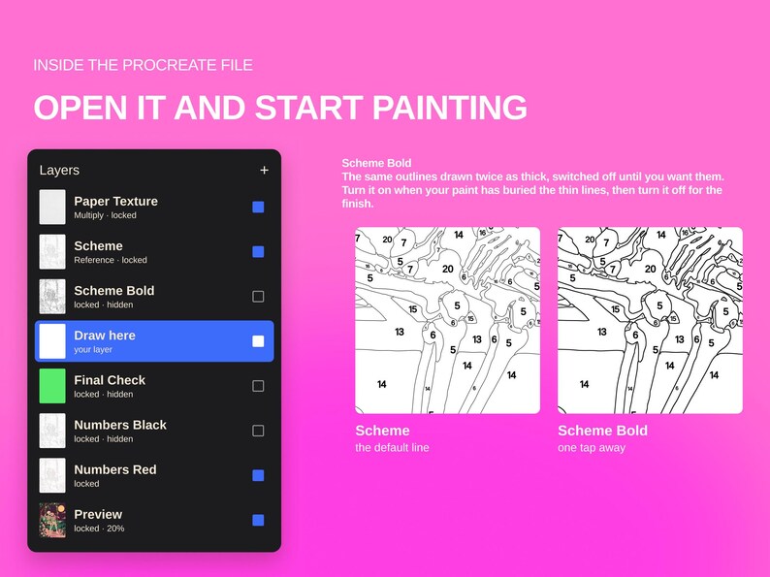Open the Scheme Bold preview image
Viewport: 770px width, 577px height.
tap(650, 320)
